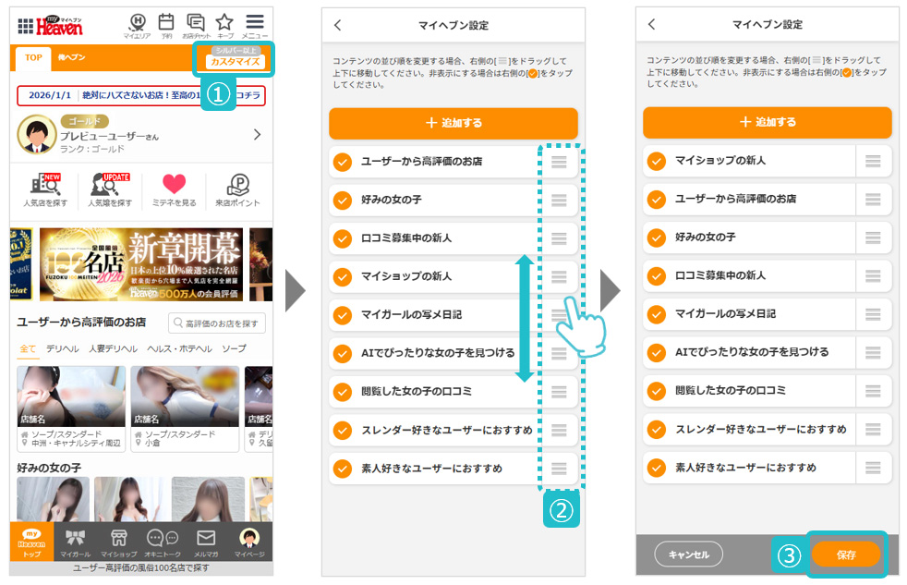Uncheck マイショップの新人 on the step 3 screen

coord(657,161)
